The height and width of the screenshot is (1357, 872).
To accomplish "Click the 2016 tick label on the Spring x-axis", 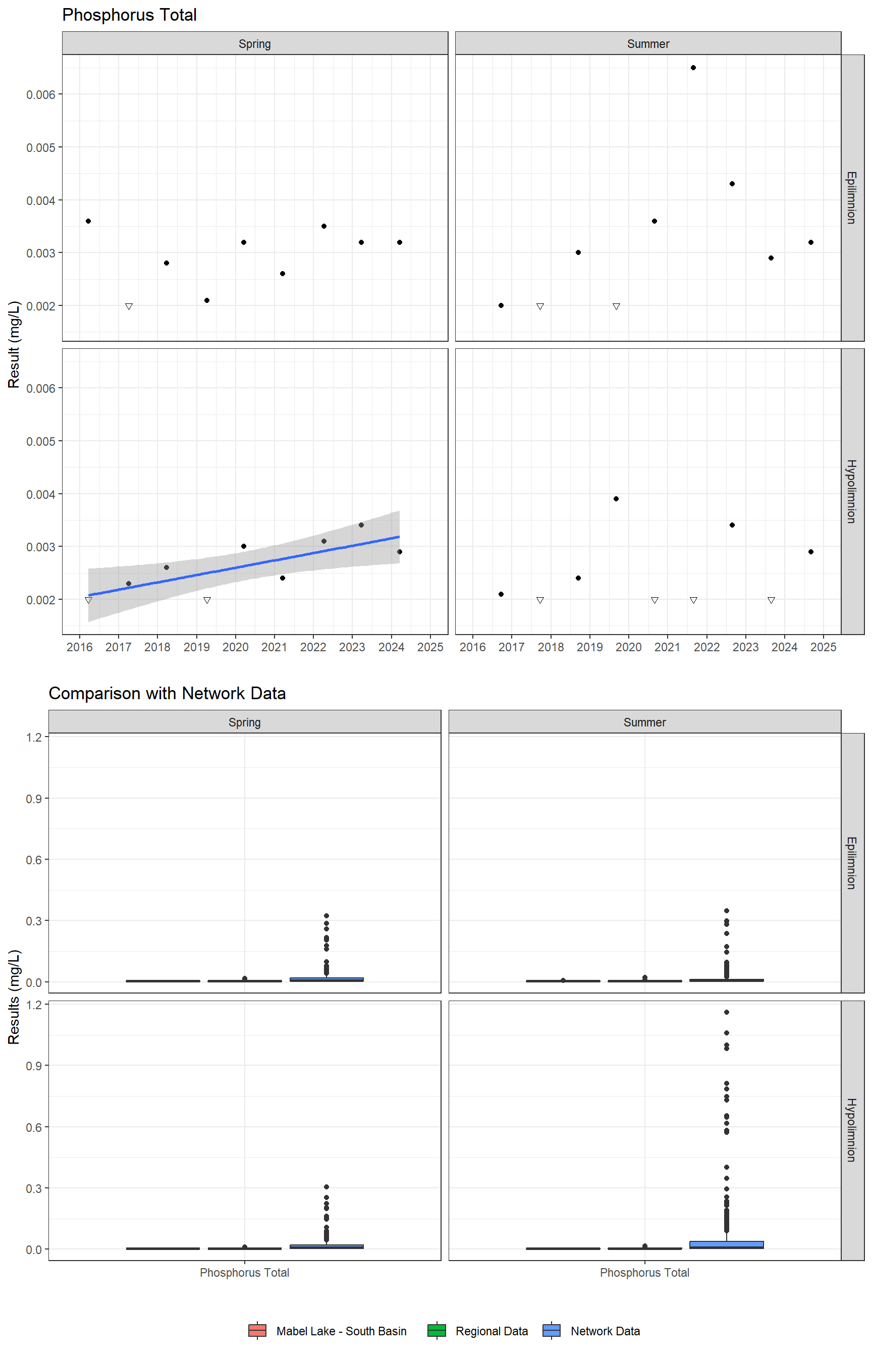I will tap(80, 647).
